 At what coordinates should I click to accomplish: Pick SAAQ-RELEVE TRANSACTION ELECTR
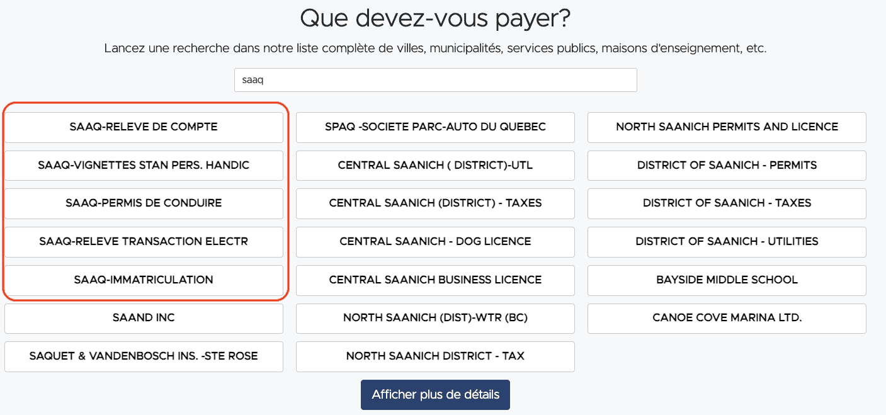click(144, 242)
